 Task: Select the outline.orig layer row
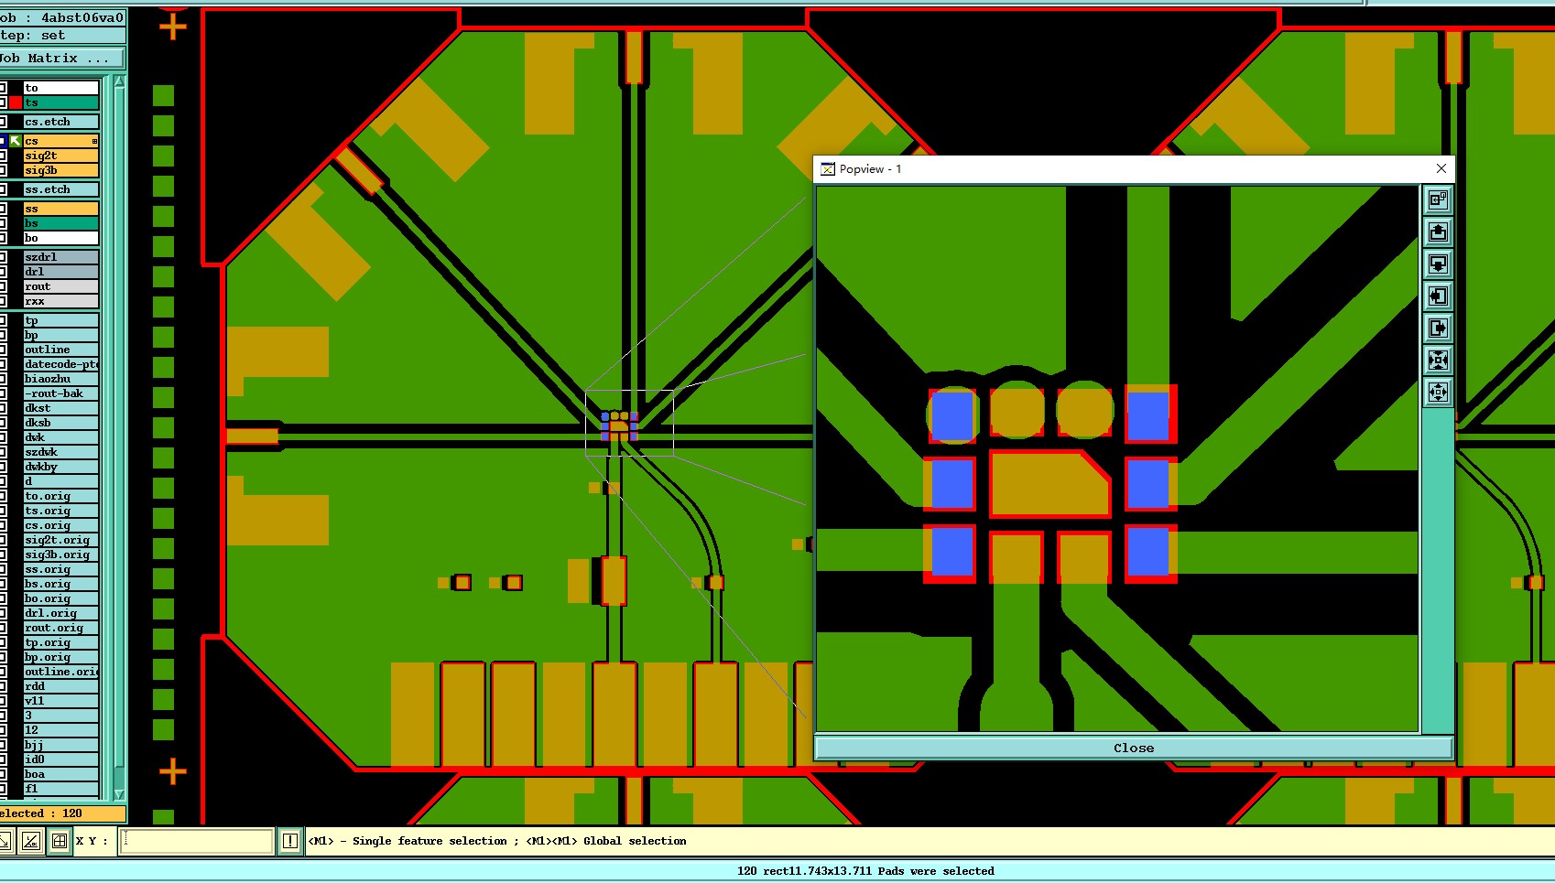tap(60, 672)
